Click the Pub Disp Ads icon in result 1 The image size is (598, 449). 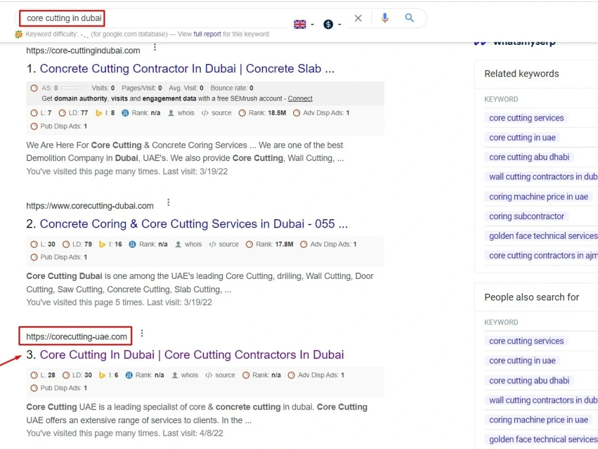pos(34,126)
